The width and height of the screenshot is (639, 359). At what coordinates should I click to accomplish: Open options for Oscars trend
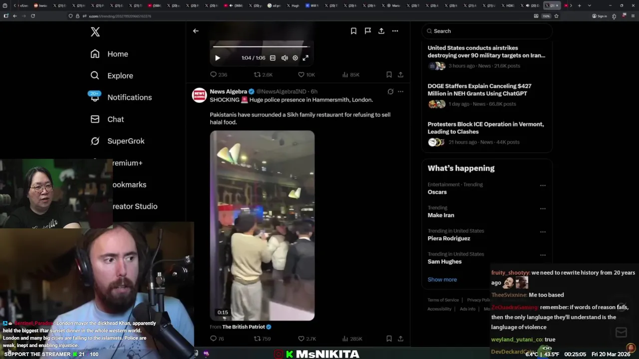(x=543, y=185)
